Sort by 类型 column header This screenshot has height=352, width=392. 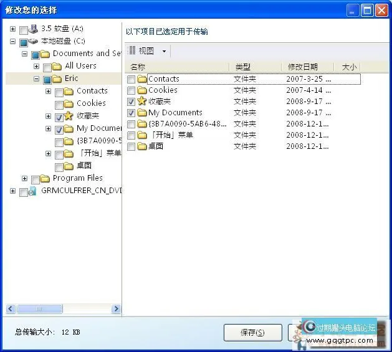click(x=256, y=67)
